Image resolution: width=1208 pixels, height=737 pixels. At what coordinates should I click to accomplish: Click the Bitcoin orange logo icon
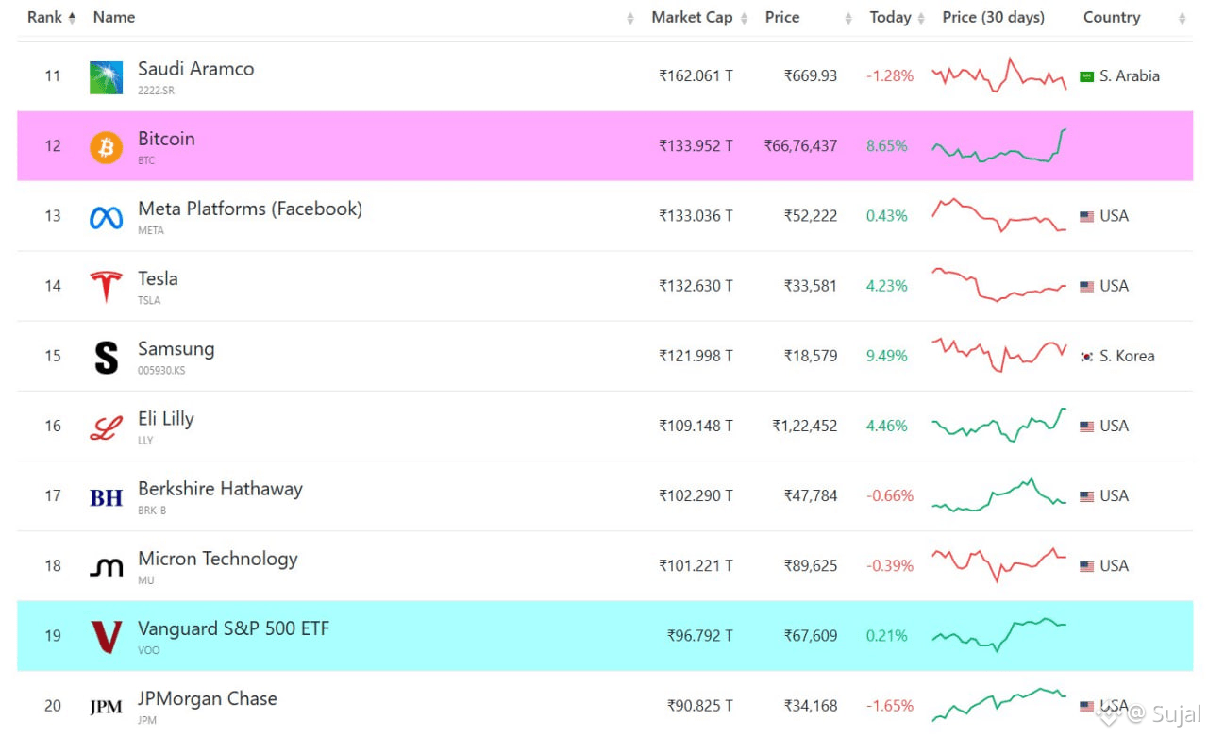106,146
